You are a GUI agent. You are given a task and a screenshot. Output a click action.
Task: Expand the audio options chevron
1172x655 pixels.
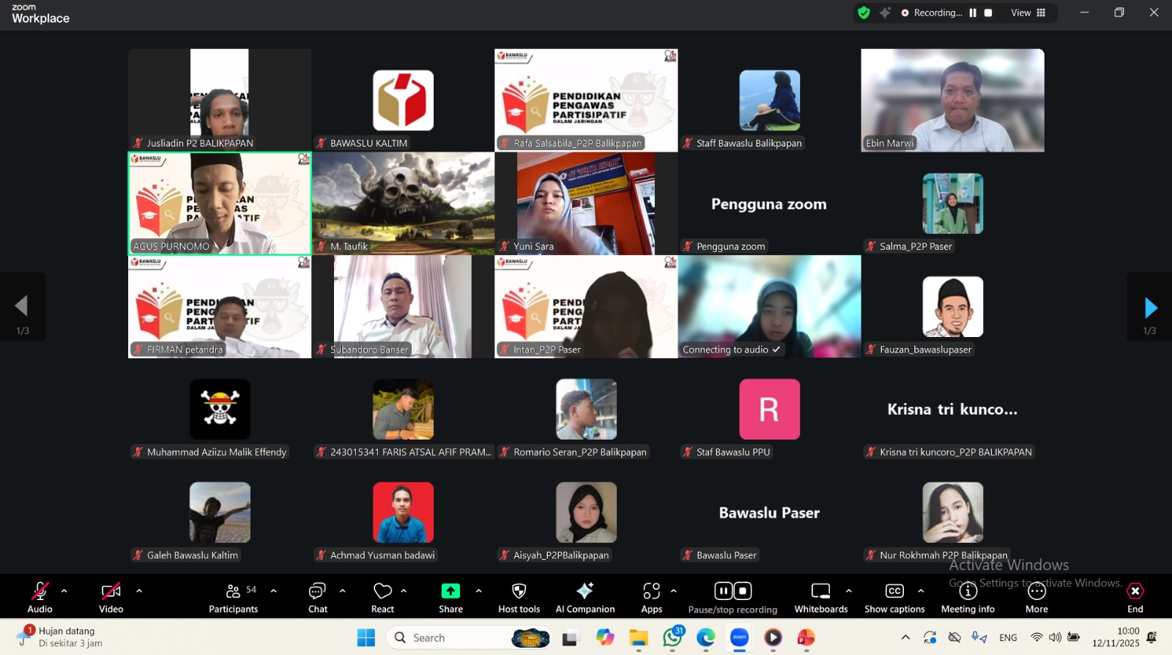click(64, 591)
